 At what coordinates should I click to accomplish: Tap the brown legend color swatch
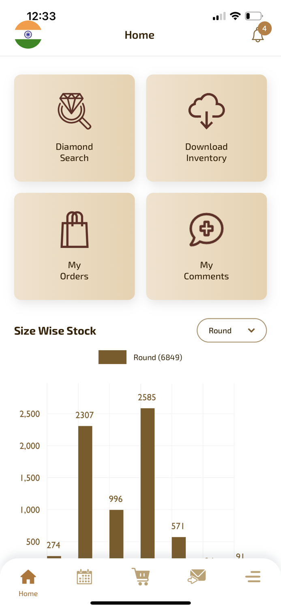tap(112, 357)
